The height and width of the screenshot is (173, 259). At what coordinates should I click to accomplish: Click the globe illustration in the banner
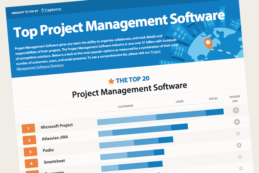(215, 45)
